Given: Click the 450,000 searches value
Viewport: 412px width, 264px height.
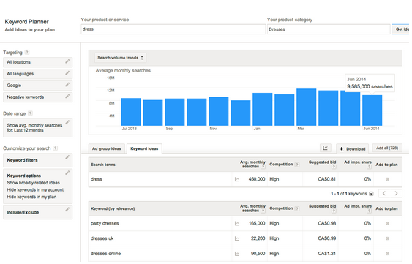Looking at the screenshot, I should pyautogui.click(x=257, y=179).
